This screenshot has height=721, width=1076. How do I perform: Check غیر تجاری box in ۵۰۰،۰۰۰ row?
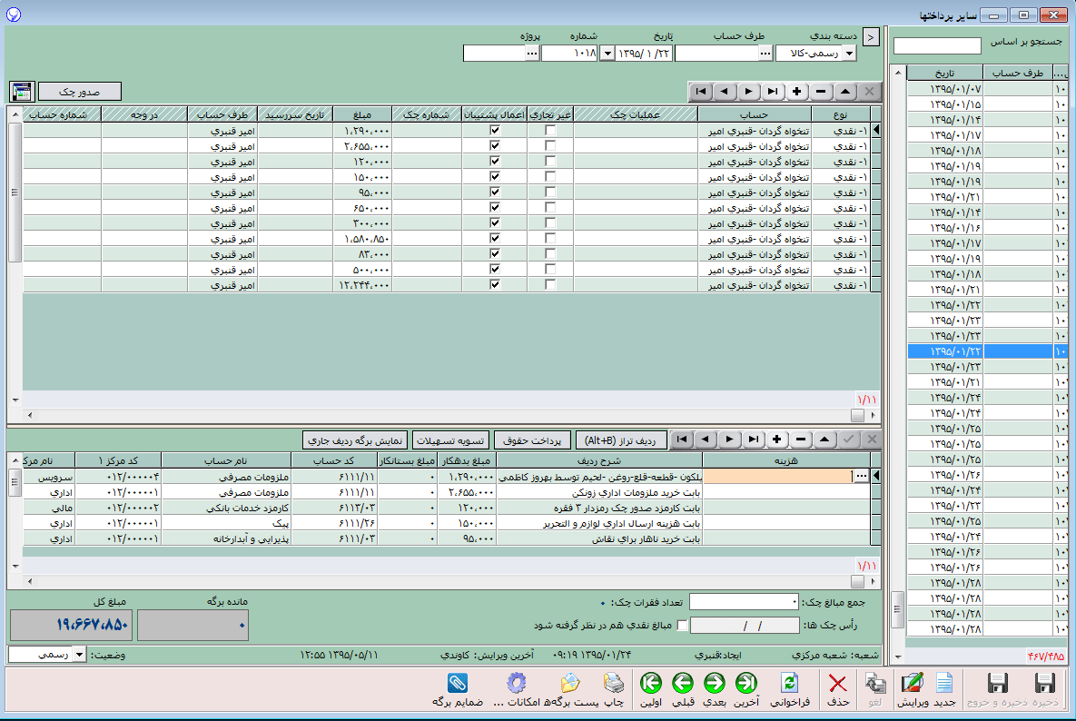point(549,269)
